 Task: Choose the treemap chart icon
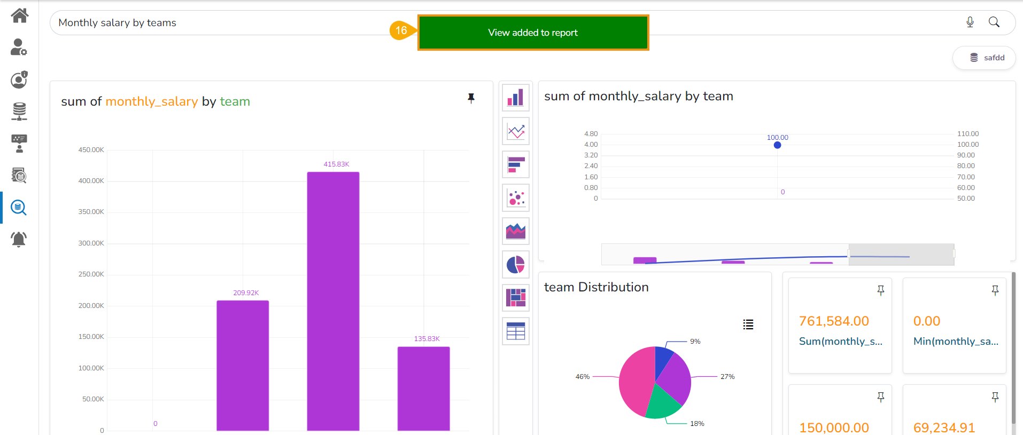515,298
